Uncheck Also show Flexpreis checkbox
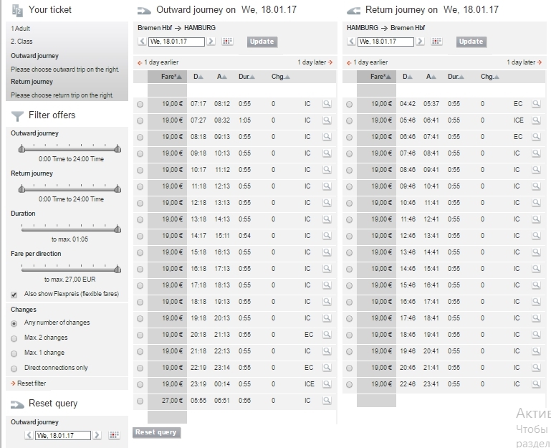551x448 pixels. [x=14, y=295]
